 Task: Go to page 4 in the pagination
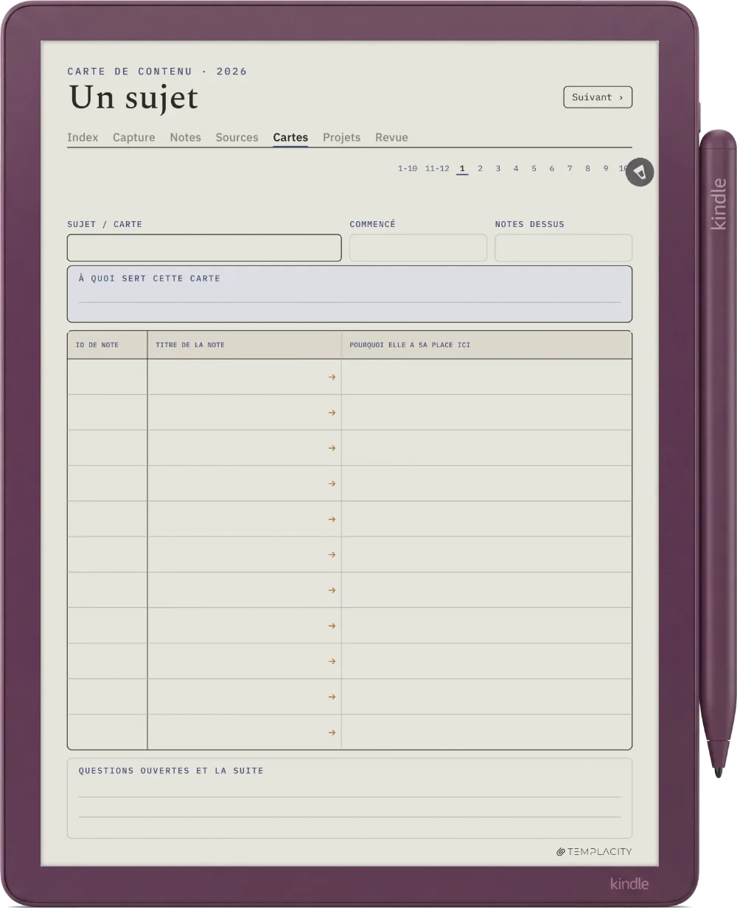click(516, 169)
